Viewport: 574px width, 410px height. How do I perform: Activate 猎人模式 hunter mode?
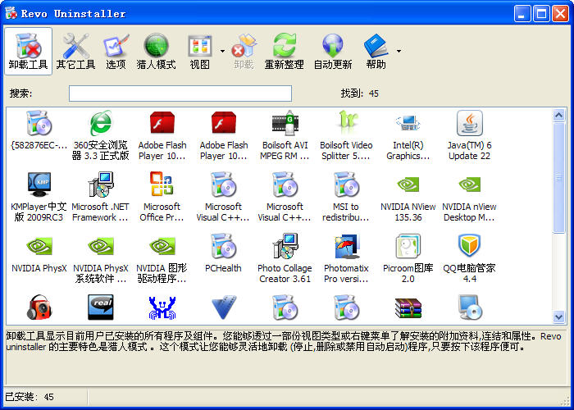(156, 51)
